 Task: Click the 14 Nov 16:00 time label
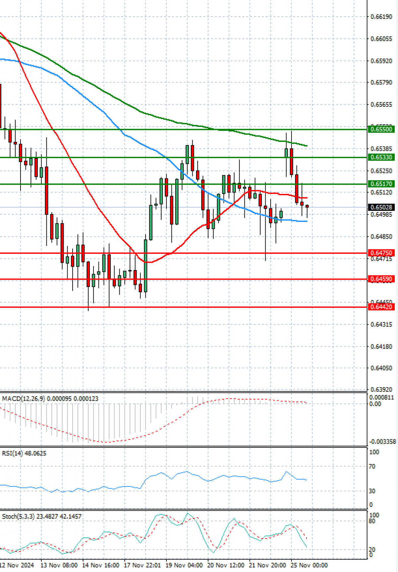tap(101, 565)
